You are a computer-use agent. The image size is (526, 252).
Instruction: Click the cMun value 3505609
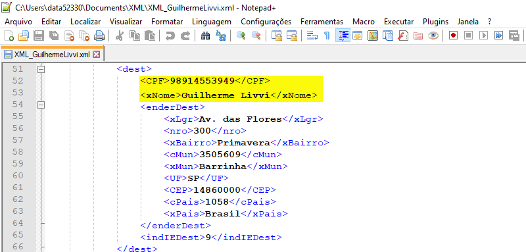click(220, 155)
